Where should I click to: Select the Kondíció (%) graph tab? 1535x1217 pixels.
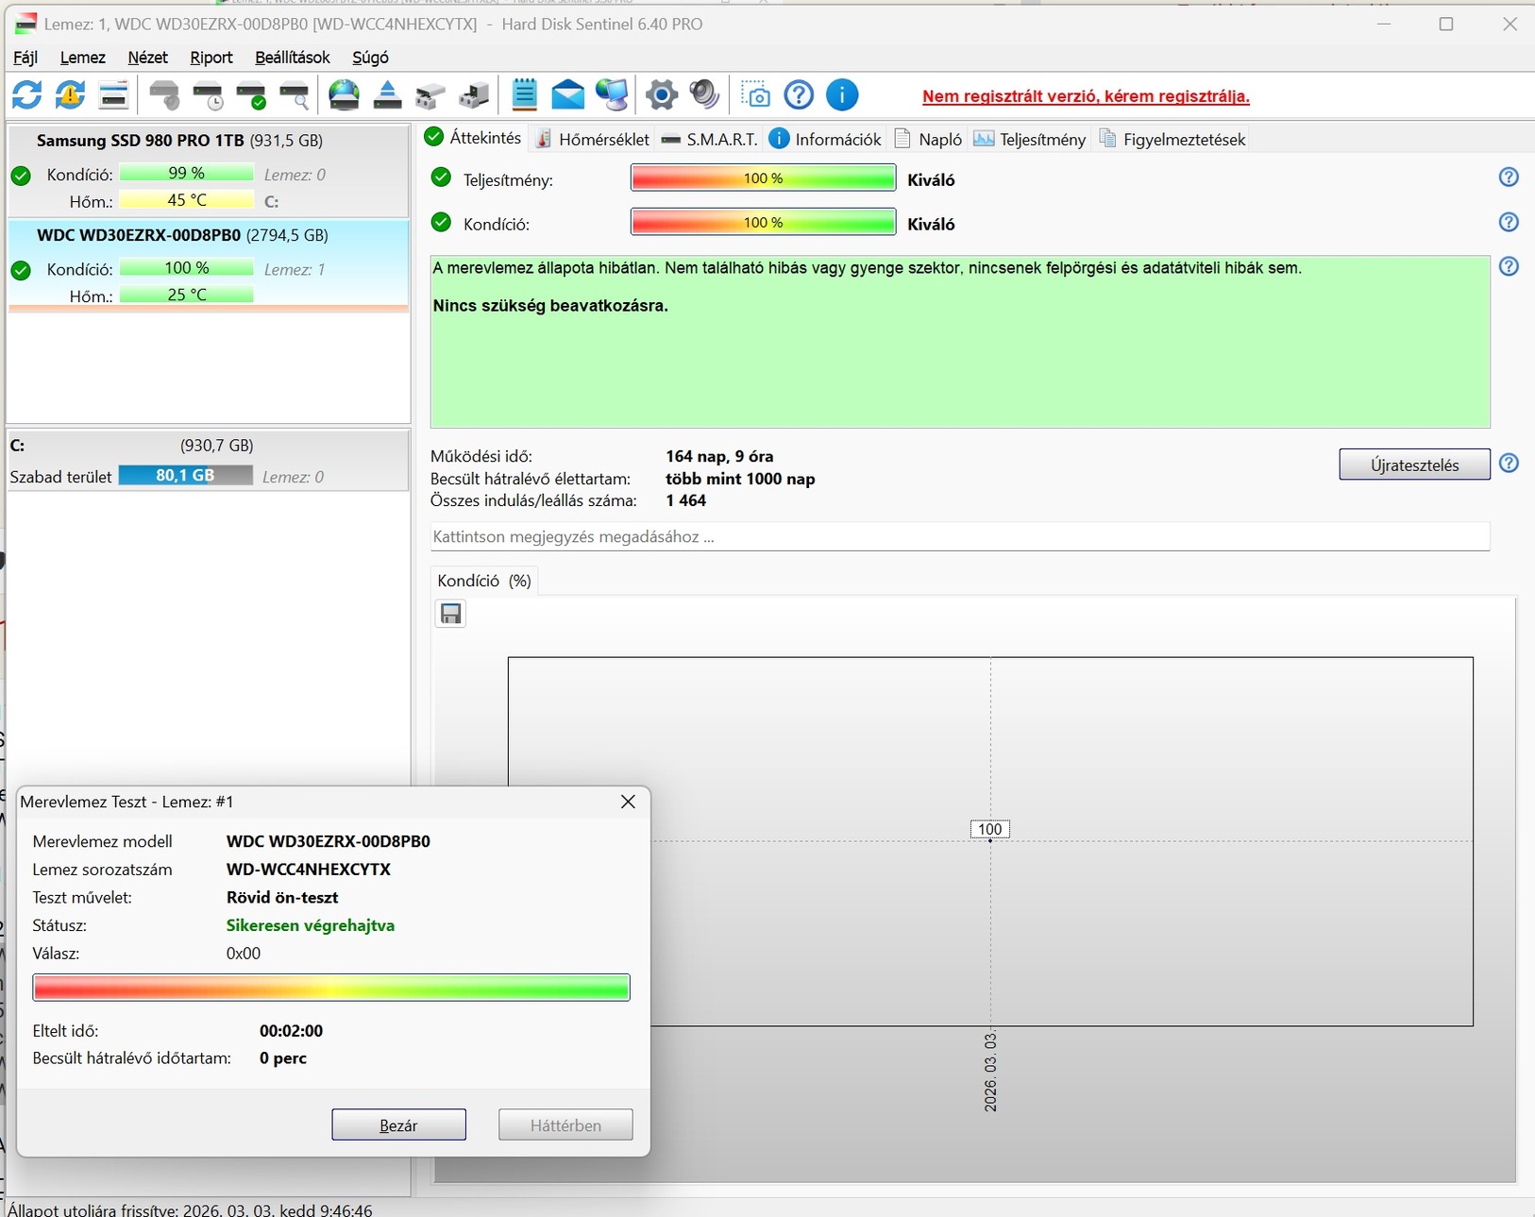[x=484, y=581]
